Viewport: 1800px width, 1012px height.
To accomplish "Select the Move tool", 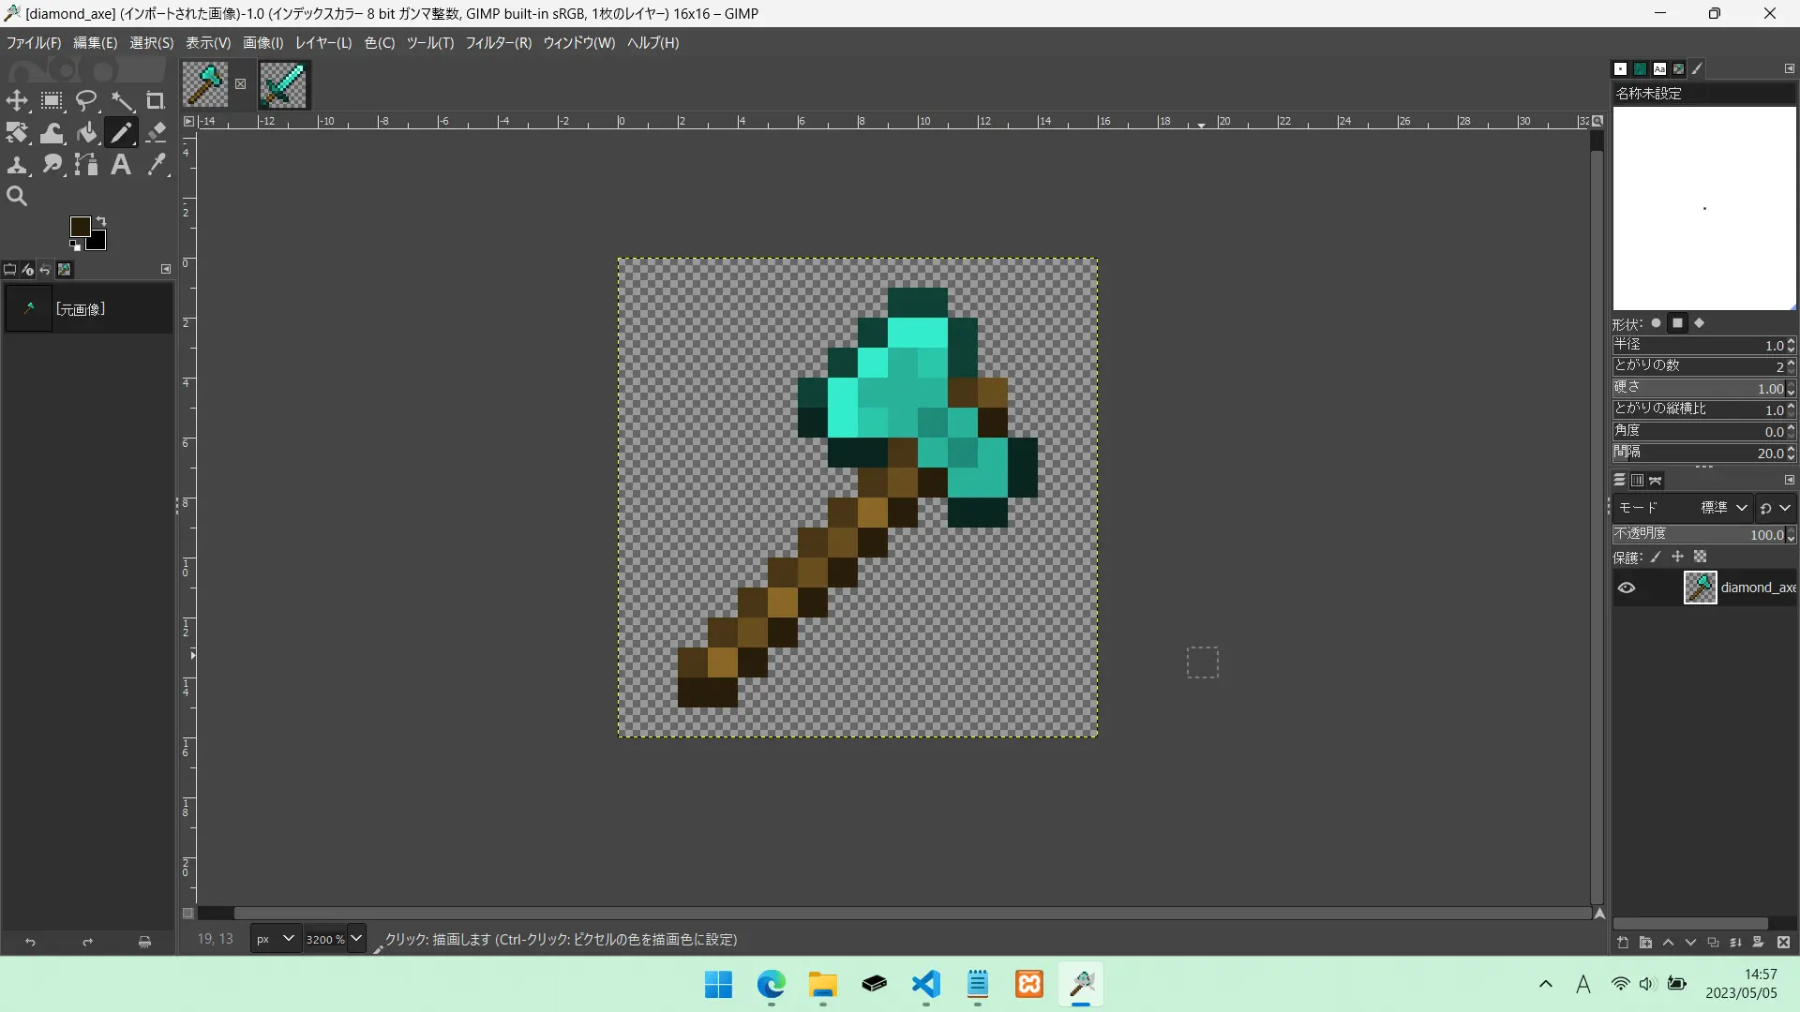I will (x=17, y=100).
